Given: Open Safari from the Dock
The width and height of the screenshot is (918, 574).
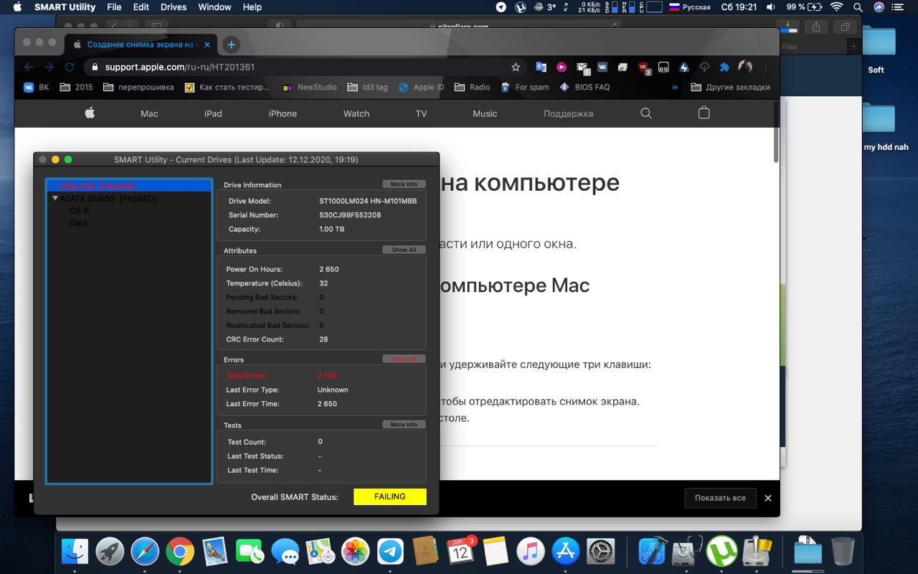Looking at the screenshot, I should point(145,552).
